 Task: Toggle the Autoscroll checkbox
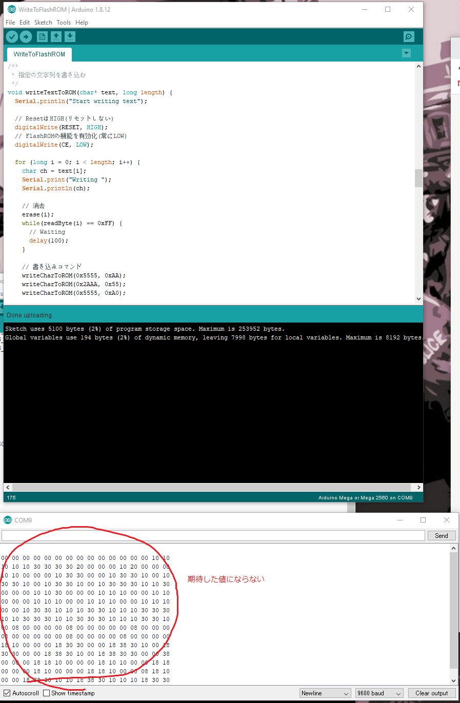coord(7,693)
